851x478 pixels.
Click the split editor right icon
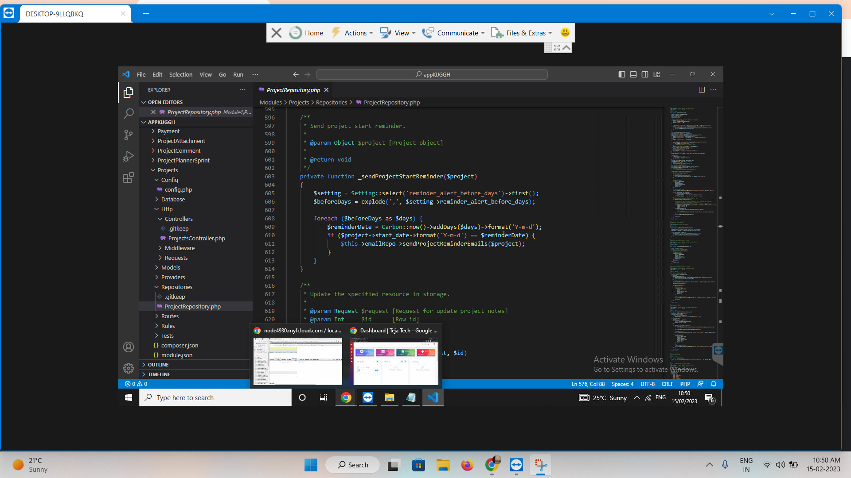(x=702, y=90)
